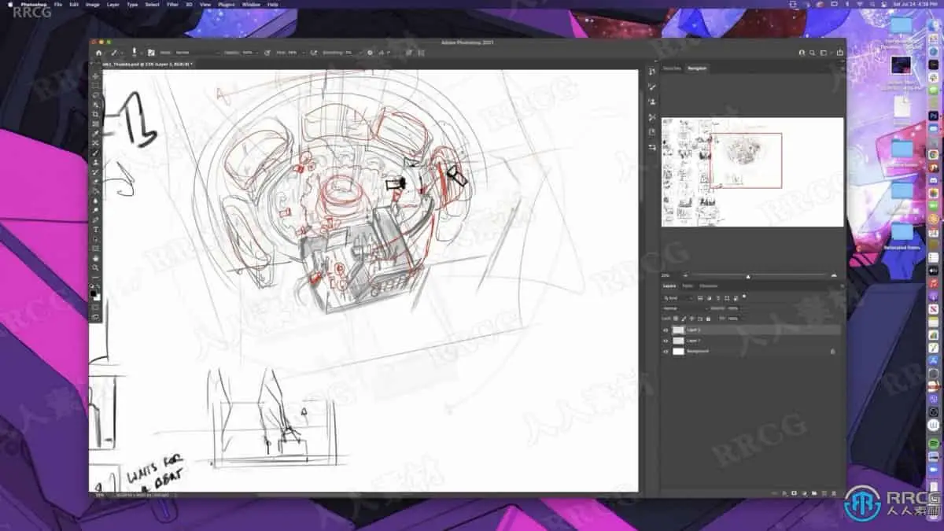Toggle lock image pixels brush icon
The height and width of the screenshot is (531, 944).
click(684, 319)
